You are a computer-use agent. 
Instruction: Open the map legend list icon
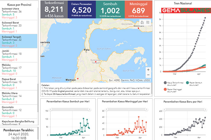click(x=148, y=22)
